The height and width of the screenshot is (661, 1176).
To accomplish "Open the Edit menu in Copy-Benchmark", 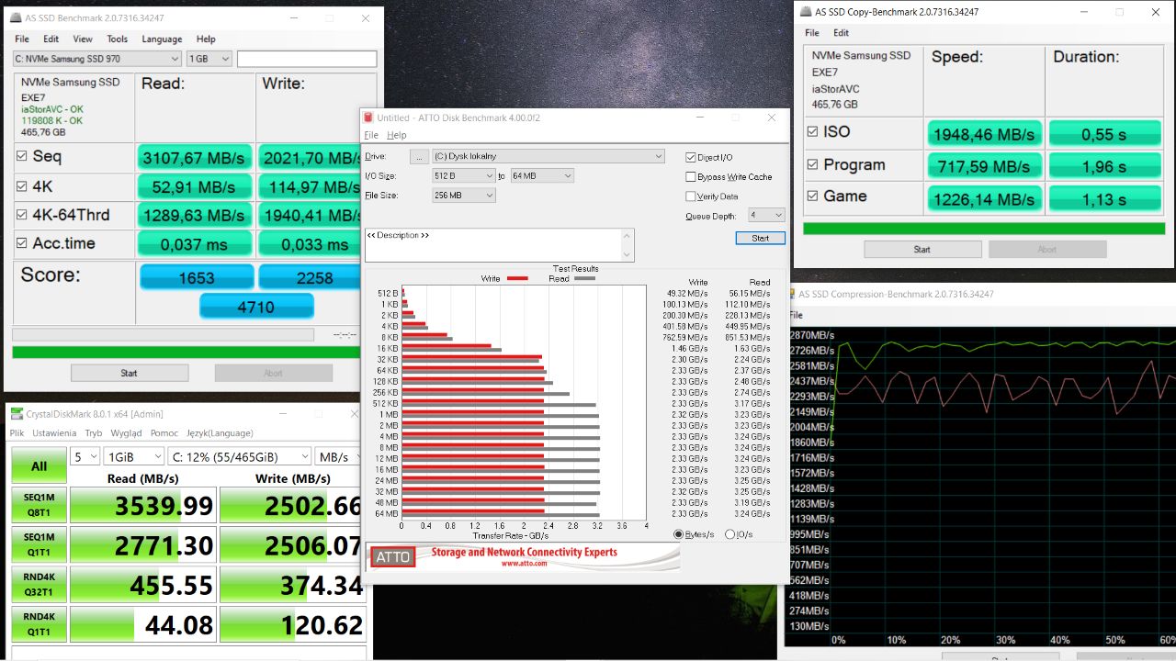I will 842,33.
